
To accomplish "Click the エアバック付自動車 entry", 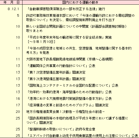I will (83, 136).
